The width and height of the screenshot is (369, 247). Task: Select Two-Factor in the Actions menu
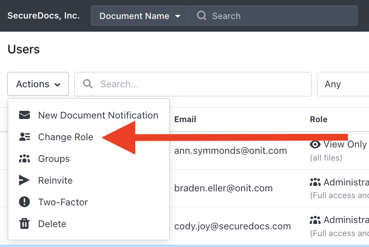point(89,202)
